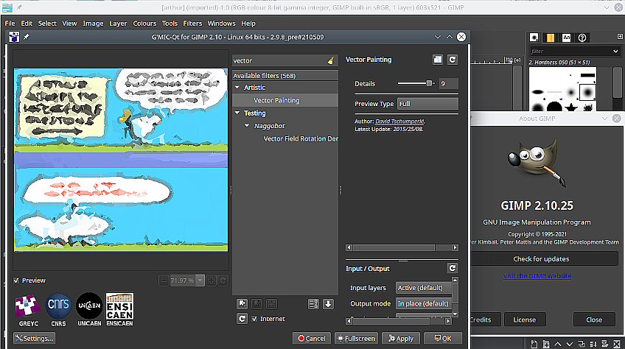Image resolution: width=625 pixels, height=349 pixels.
Task: Reset Vector Painting parameters to defaults
Action: 453,60
